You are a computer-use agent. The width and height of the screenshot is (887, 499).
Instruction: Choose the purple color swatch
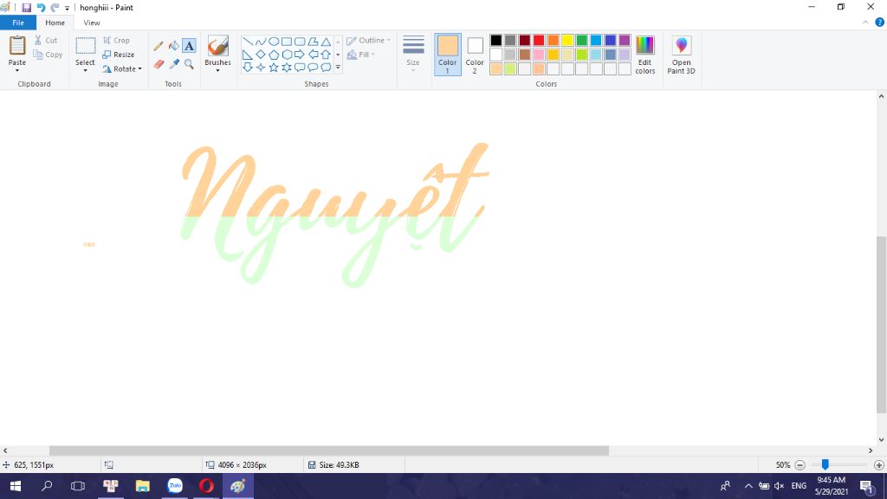click(x=625, y=40)
